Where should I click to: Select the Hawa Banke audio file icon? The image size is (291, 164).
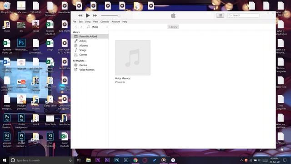click(x=64, y=8)
